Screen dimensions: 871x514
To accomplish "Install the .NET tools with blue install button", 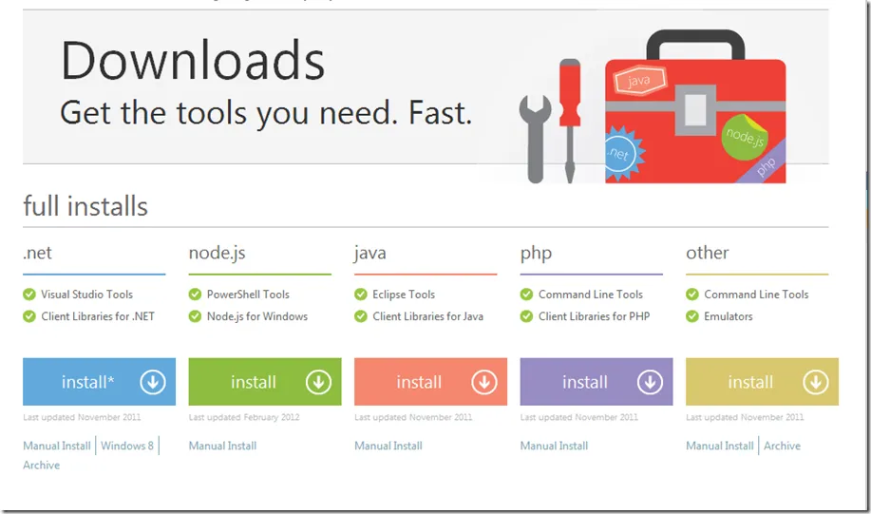I will tap(100, 382).
